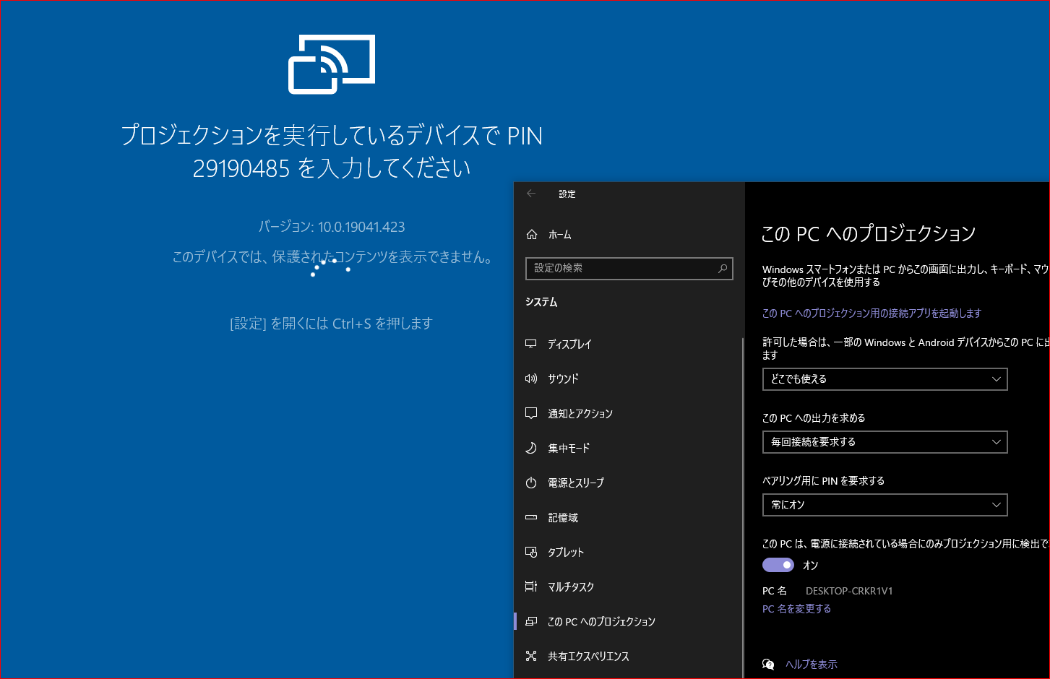The width and height of the screenshot is (1050, 679).
Task: Expand the 毎回接続を要求する dropdown
Action: tap(885, 442)
